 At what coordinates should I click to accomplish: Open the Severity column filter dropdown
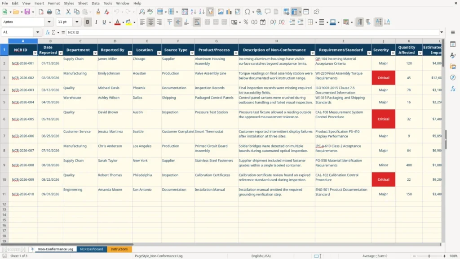tap(393, 53)
